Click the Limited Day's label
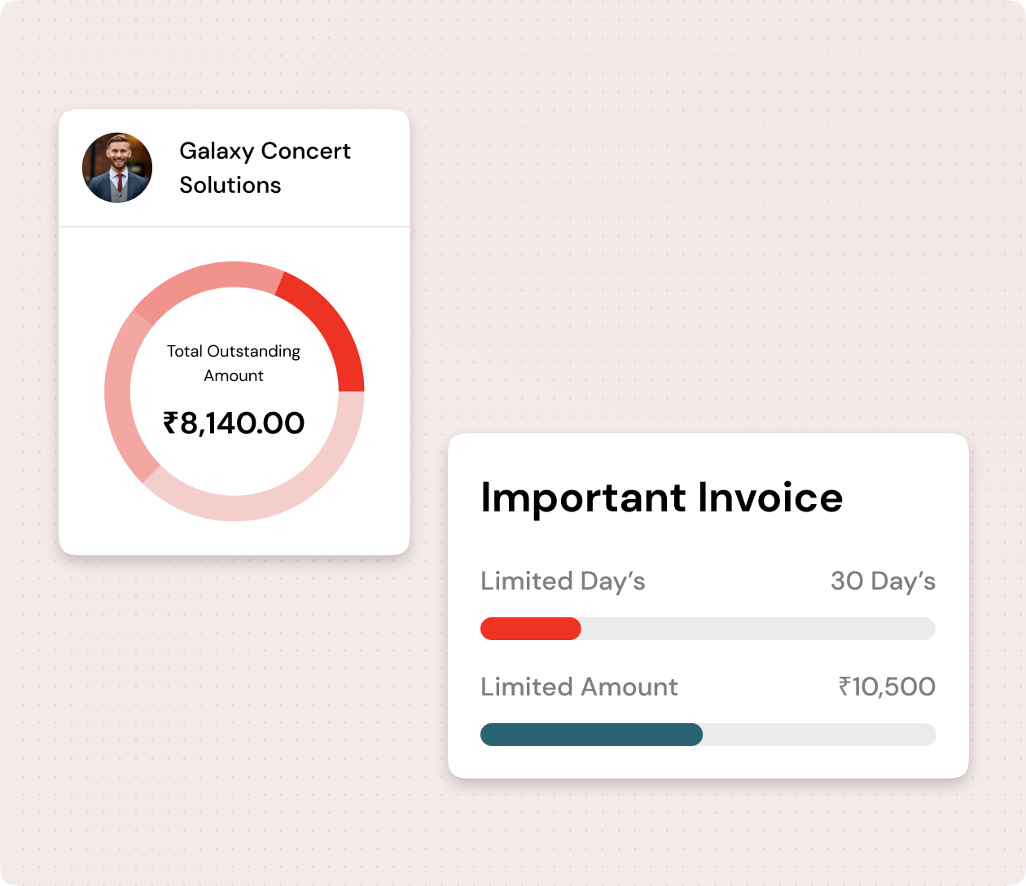 tap(563, 581)
